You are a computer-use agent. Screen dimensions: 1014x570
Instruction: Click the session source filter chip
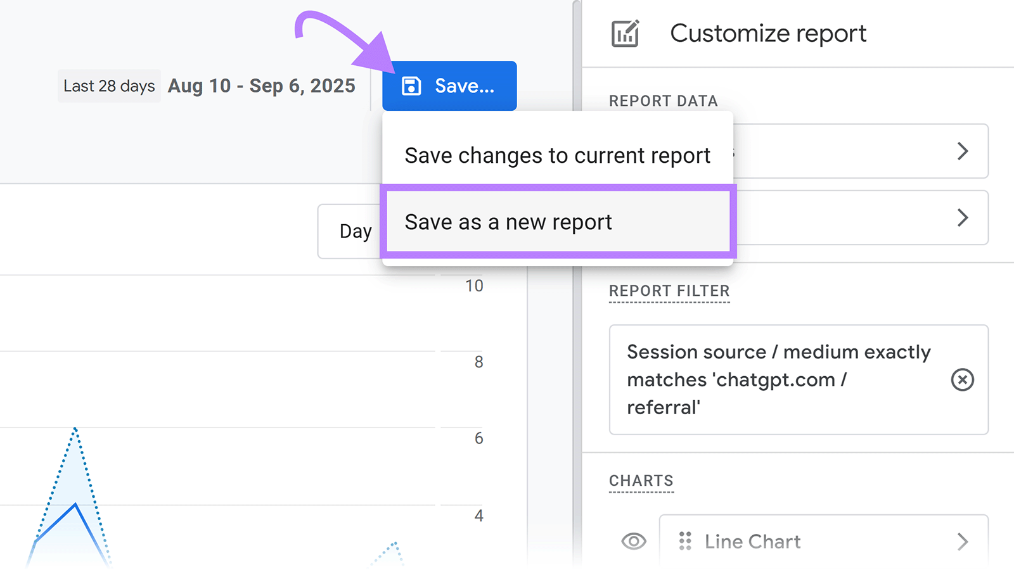[778, 379]
